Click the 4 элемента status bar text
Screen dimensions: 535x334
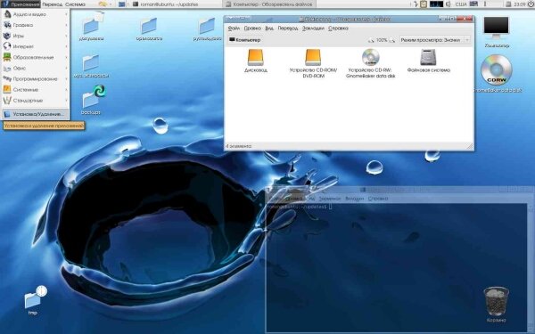(238, 146)
